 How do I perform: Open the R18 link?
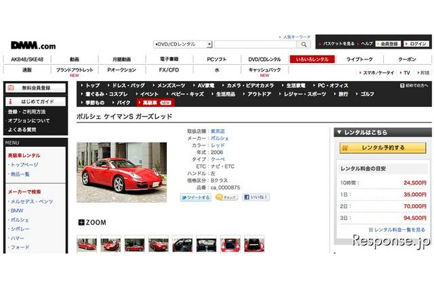425,73
